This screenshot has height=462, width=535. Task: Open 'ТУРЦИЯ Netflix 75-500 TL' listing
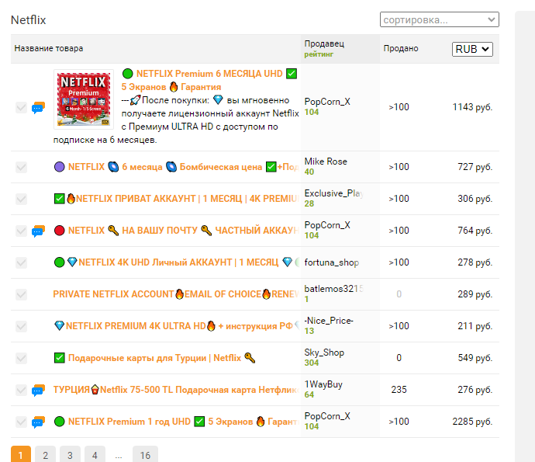[176, 390]
